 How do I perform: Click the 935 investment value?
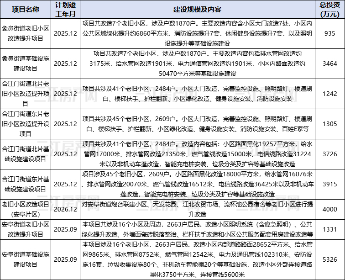[x=330, y=33]
